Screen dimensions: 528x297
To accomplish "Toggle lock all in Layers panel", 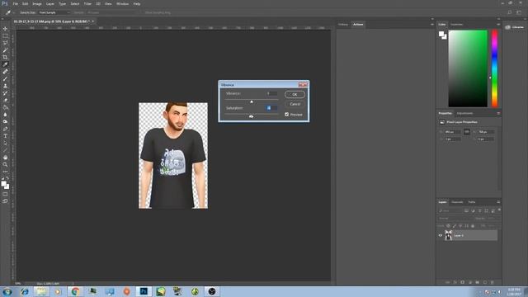I will (473, 226).
